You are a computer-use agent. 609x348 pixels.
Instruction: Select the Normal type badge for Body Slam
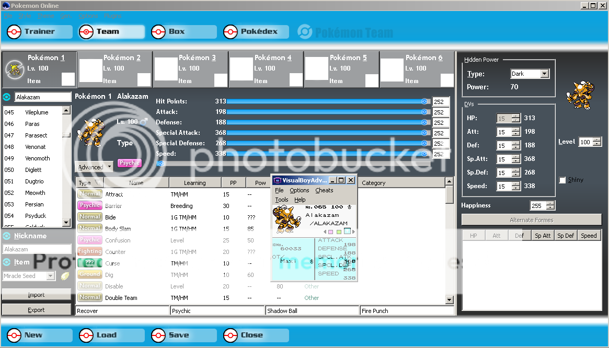tap(90, 228)
